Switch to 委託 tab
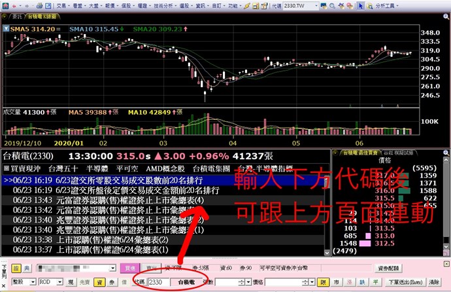Viewport: 451px width, 292px height. 17,17
